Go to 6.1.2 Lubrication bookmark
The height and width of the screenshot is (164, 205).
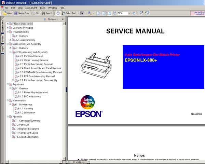[27, 113]
